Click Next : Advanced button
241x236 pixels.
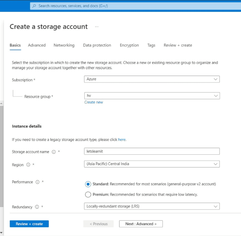point(141,224)
